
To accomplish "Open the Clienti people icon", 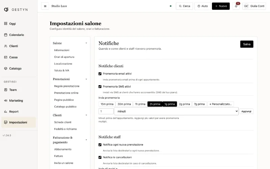I will (6, 46).
